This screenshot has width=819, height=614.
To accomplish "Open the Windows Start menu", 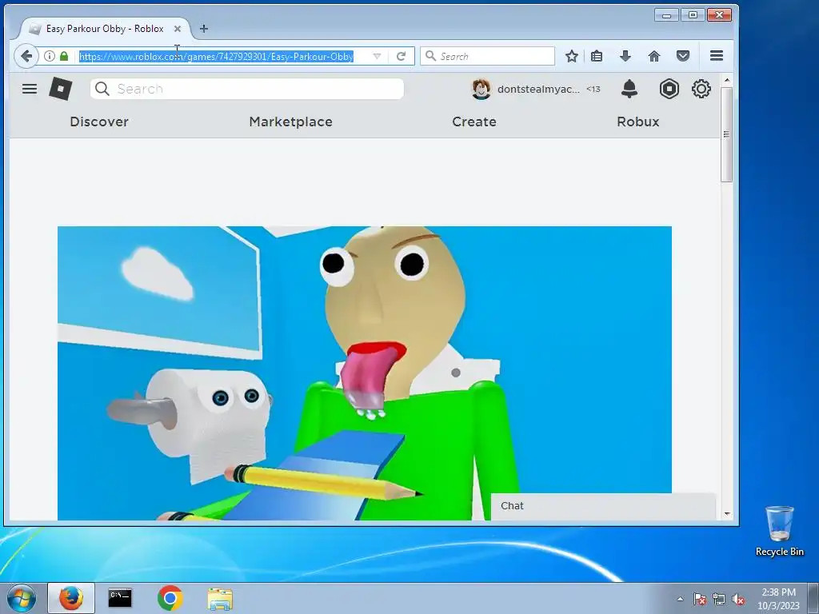I will (x=21, y=598).
